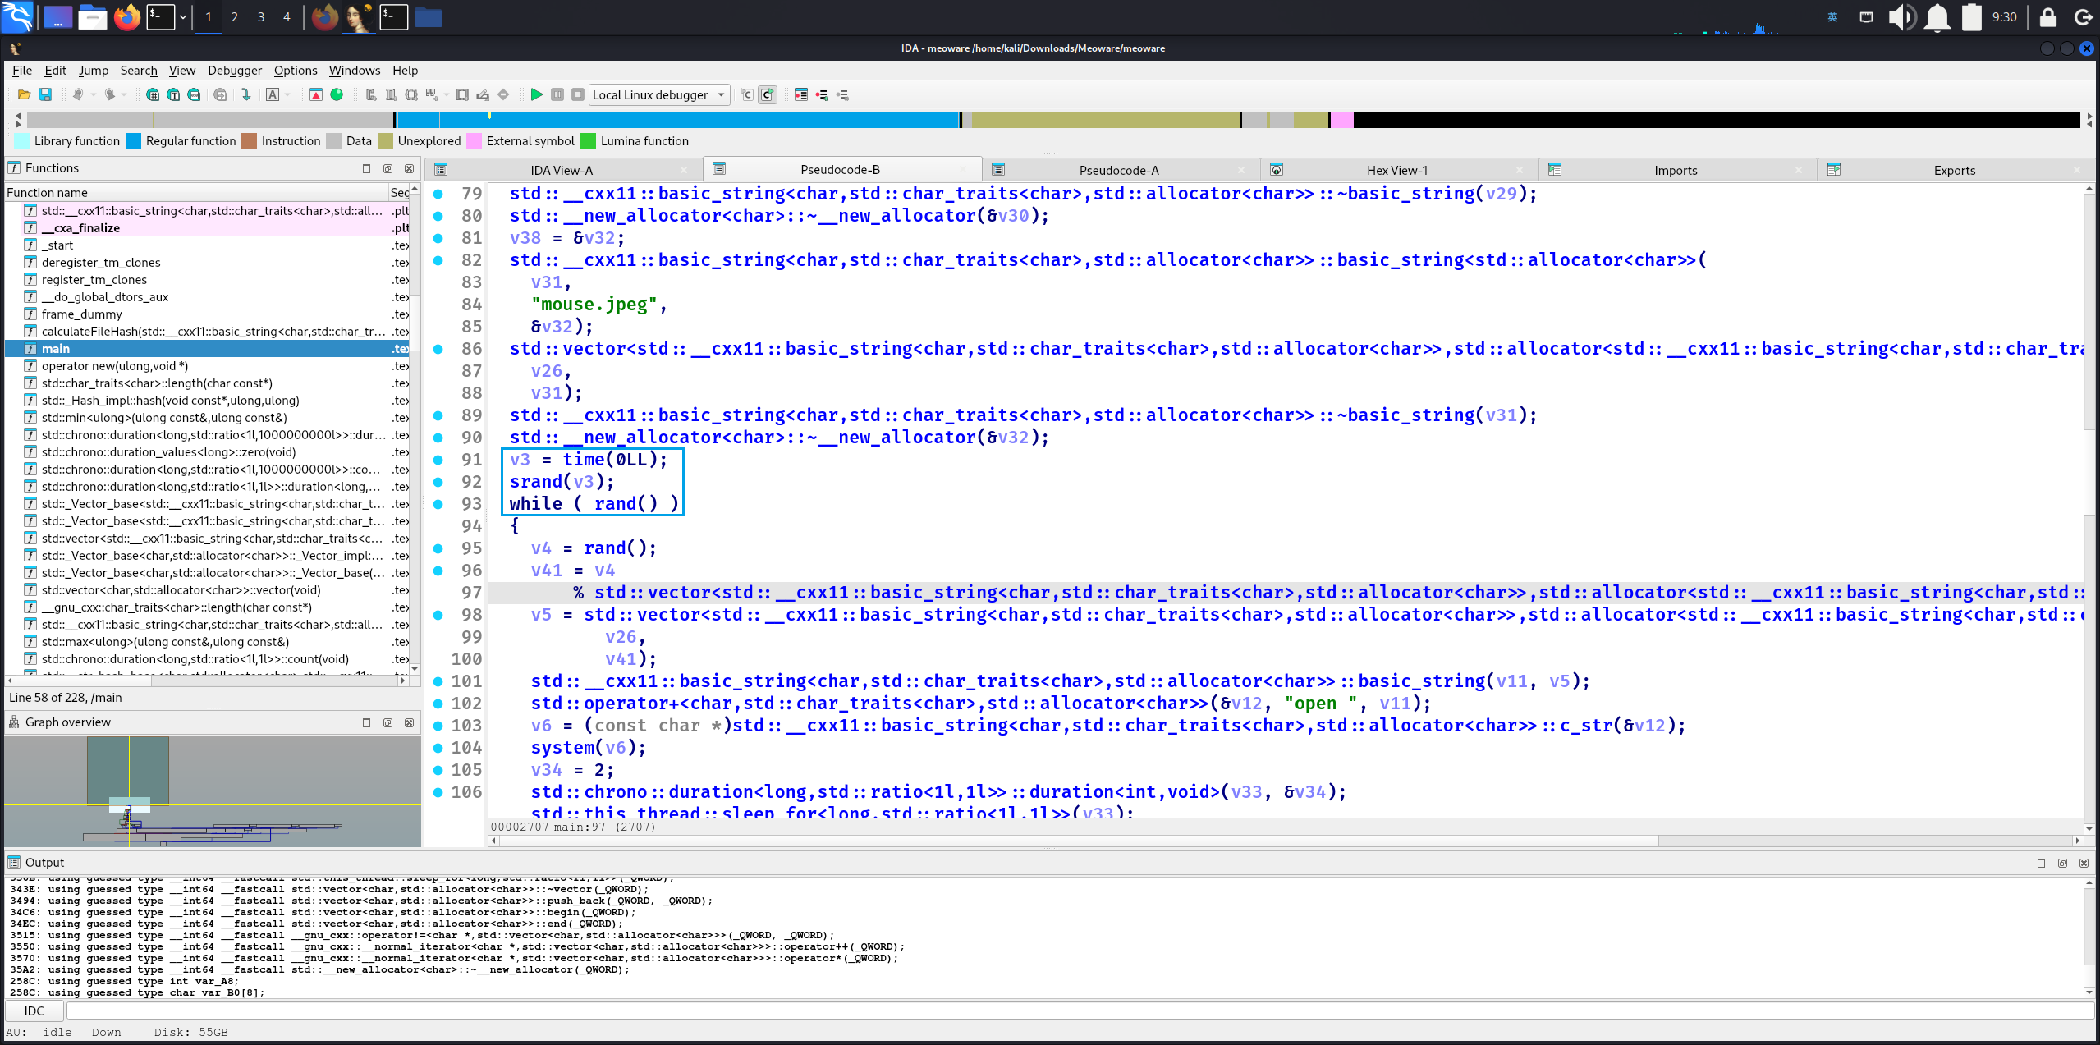2100x1045 pixels.
Task: Toggle breakpoint dot on line 79
Action: coord(438,194)
